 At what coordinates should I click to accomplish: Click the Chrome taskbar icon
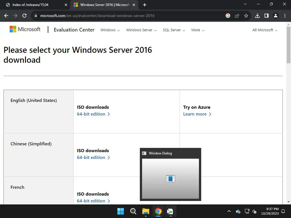(158, 211)
